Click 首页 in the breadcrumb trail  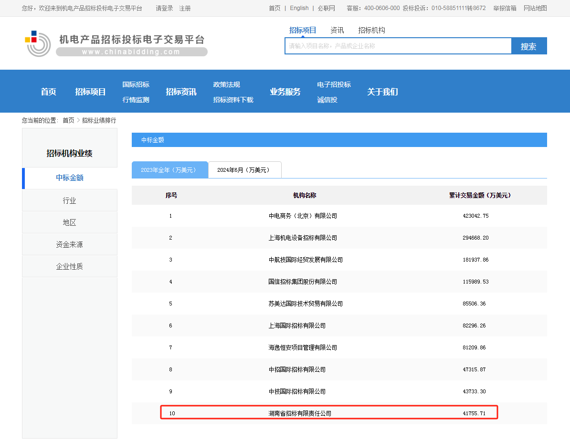click(68, 120)
